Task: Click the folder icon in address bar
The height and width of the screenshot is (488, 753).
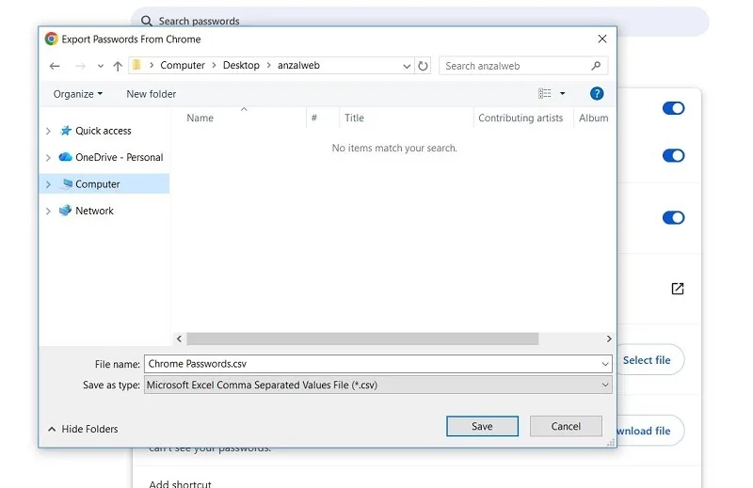Action: (x=136, y=65)
